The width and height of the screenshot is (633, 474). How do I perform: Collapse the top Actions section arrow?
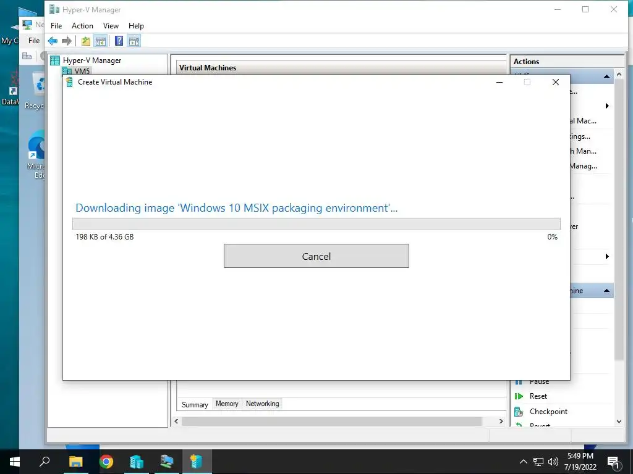(606, 76)
